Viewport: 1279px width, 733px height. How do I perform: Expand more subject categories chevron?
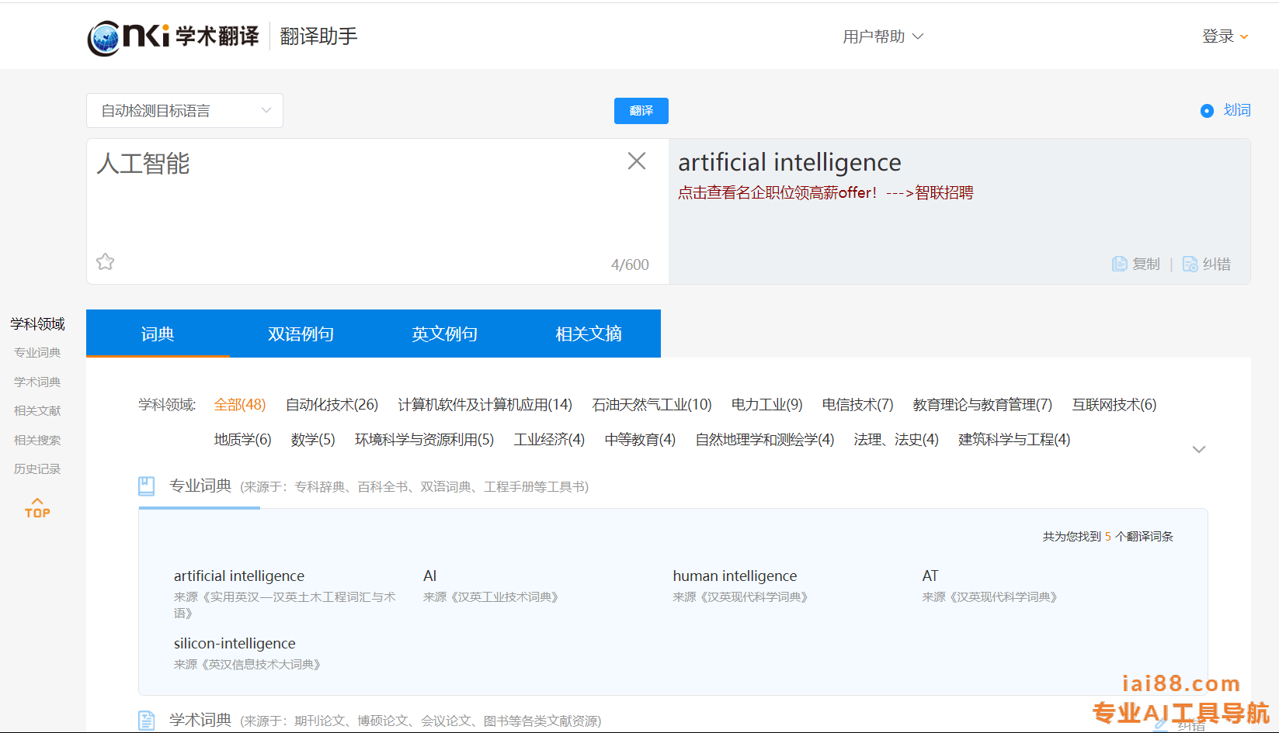tap(1198, 450)
